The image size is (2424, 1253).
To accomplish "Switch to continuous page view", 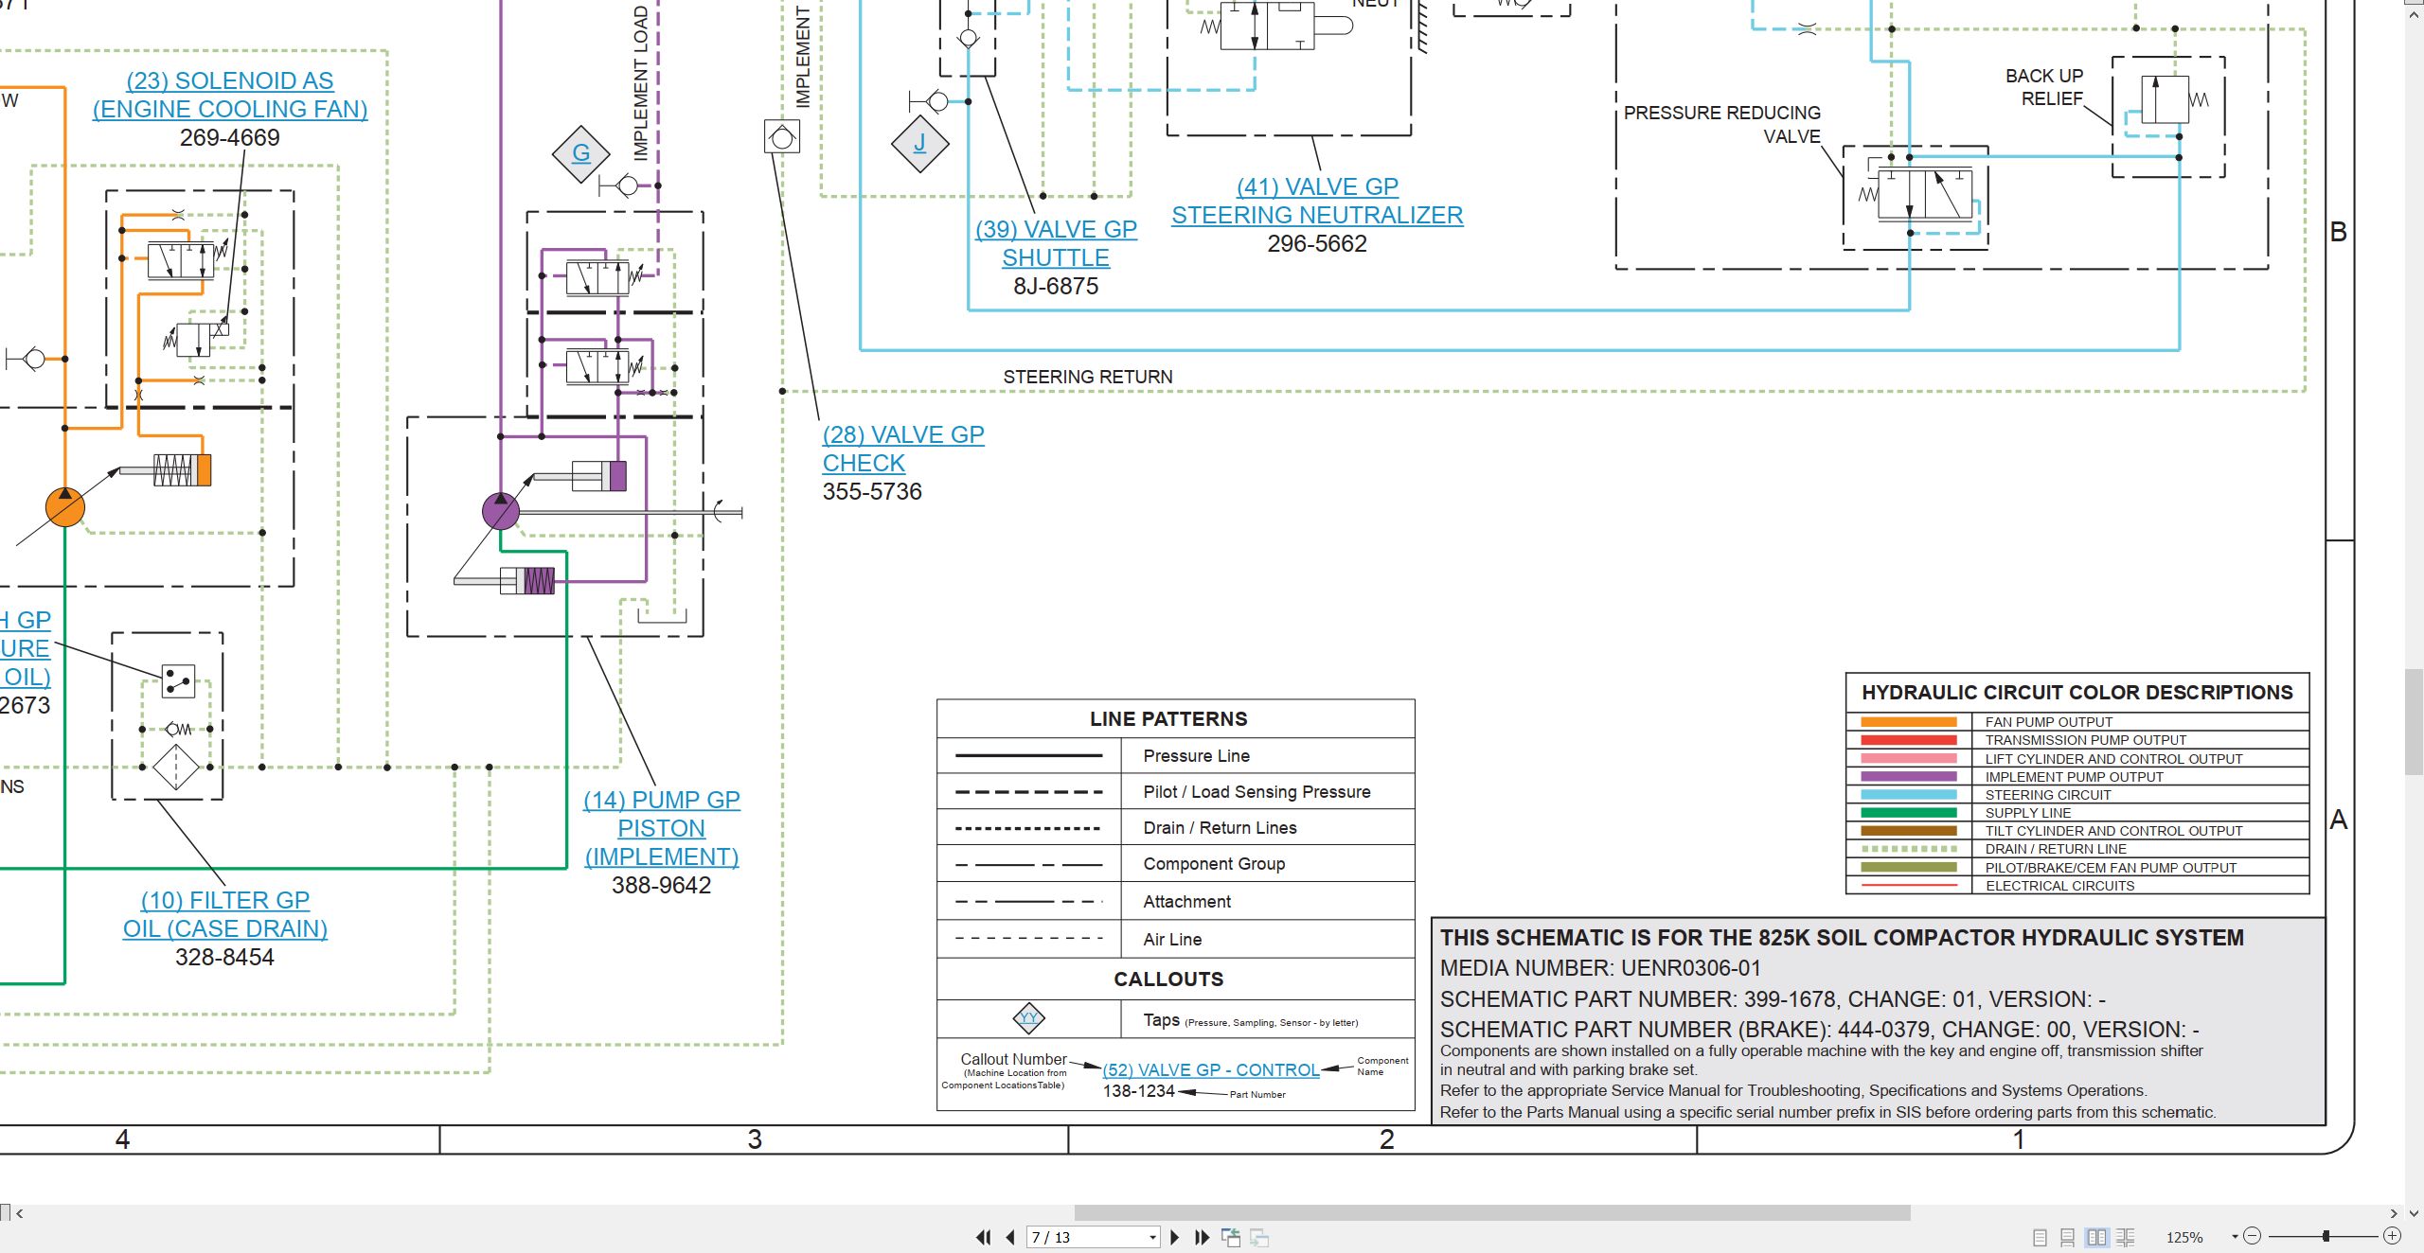I will coord(2068,1237).
